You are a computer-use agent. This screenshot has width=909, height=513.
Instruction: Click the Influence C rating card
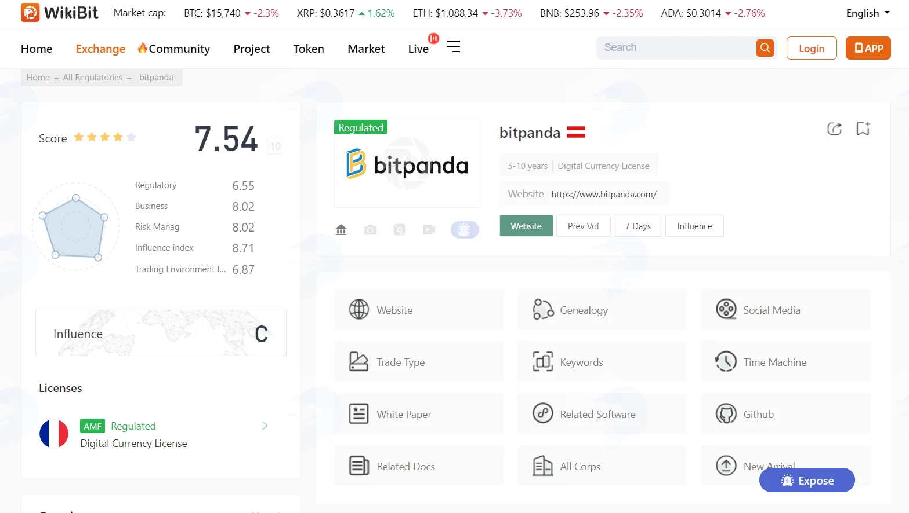pyautogui.click(x=161, y=333)
